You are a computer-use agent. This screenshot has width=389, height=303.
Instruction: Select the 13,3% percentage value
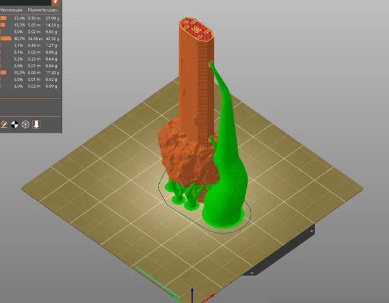click(20, 25)
